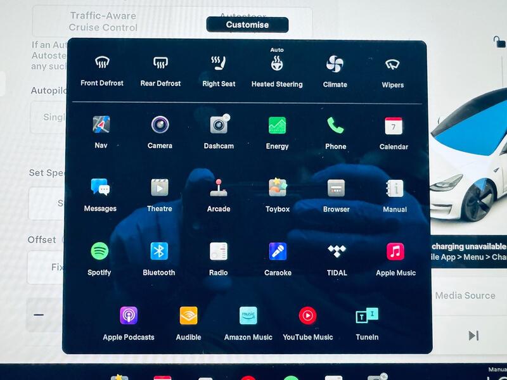Image resolution: width=507 pixels, height=380 pixels.
Task: Tap the Customise button
Action: 247,25
